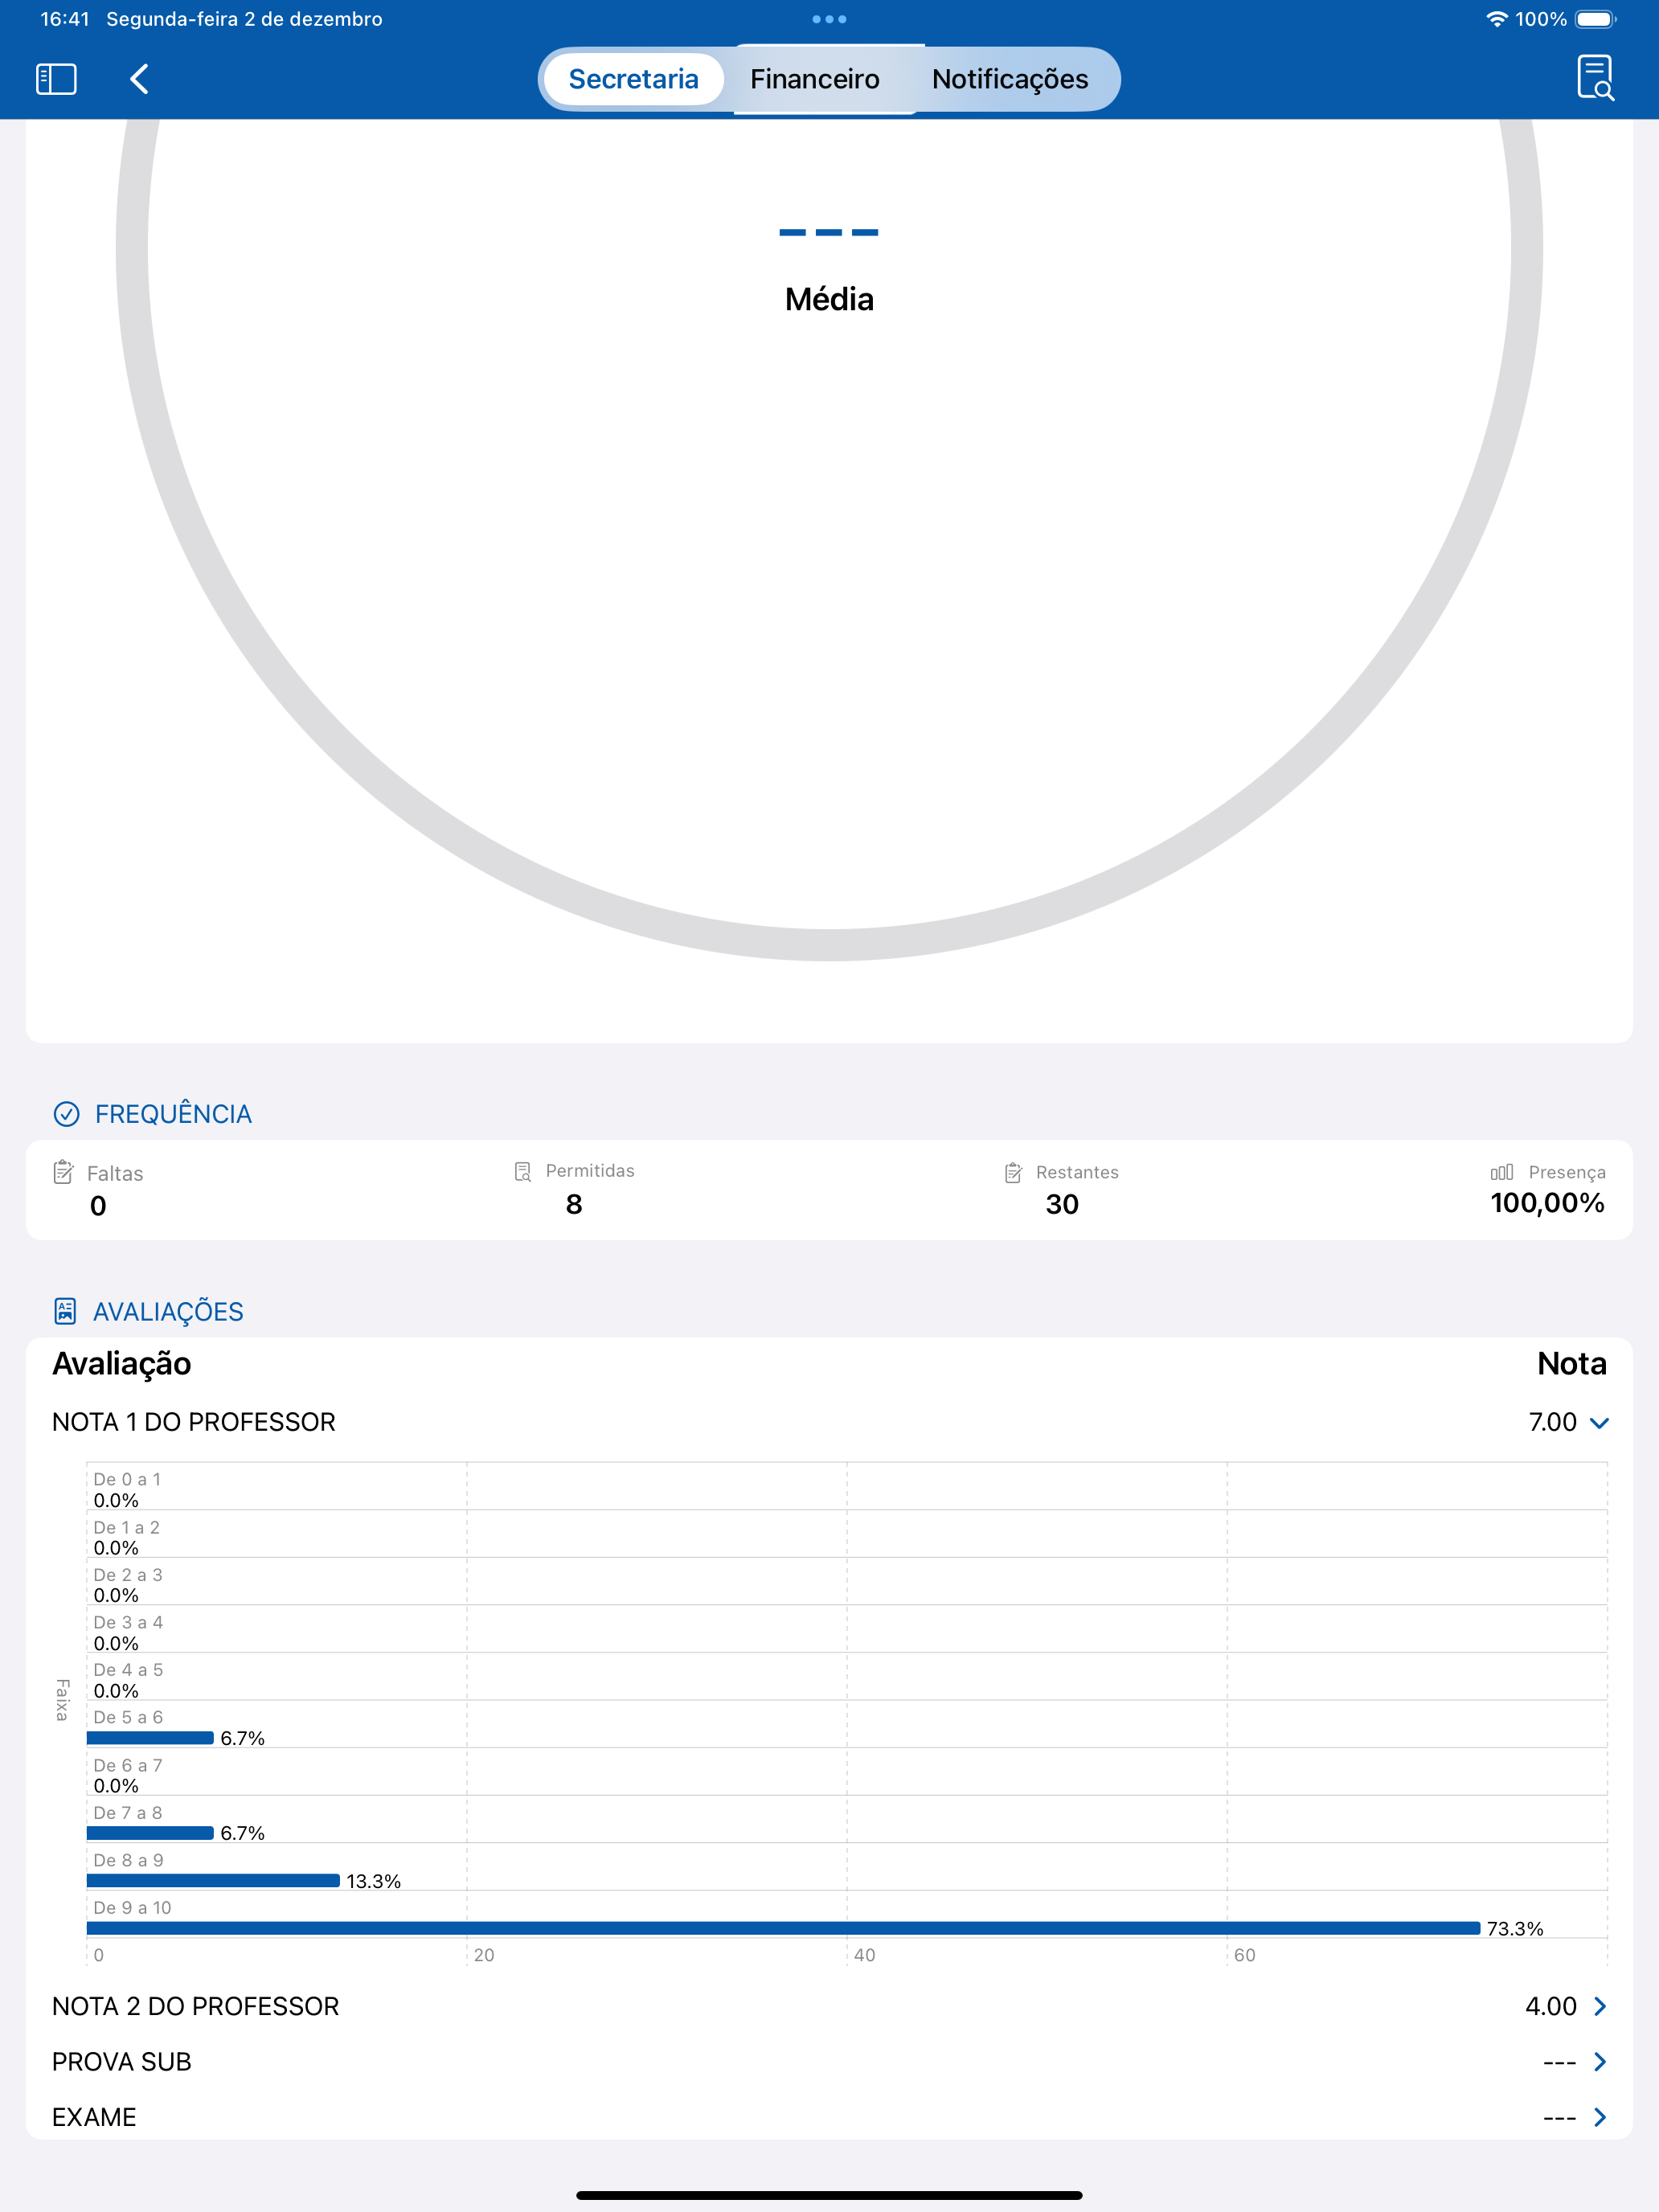Tap the Faltas value 0
The width and height of the screenshot is (1659, 2212).
coord(98,1205)
